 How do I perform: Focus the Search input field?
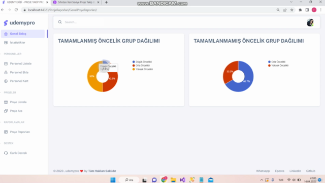(182, 22)
